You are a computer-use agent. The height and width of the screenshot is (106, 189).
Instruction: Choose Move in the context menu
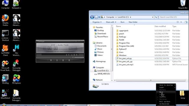pyautogui.click(x=166, y=92)
